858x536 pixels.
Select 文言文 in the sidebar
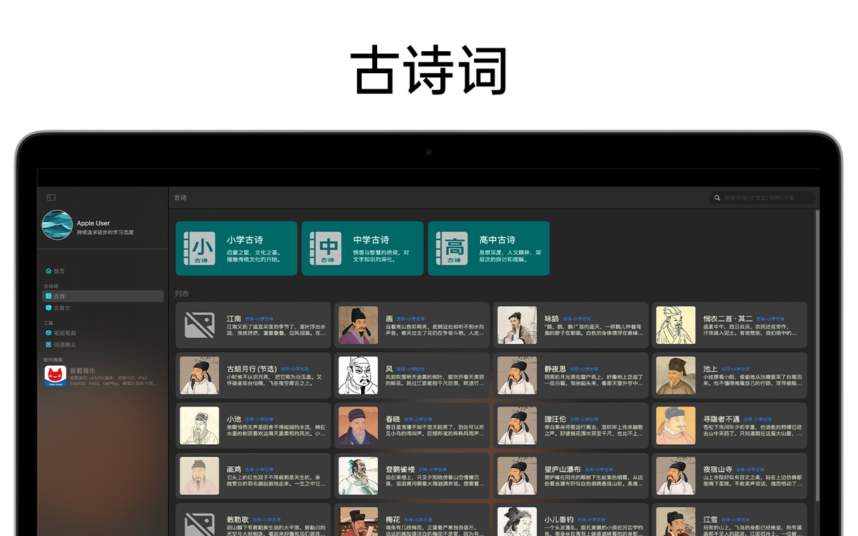(103, 308)
